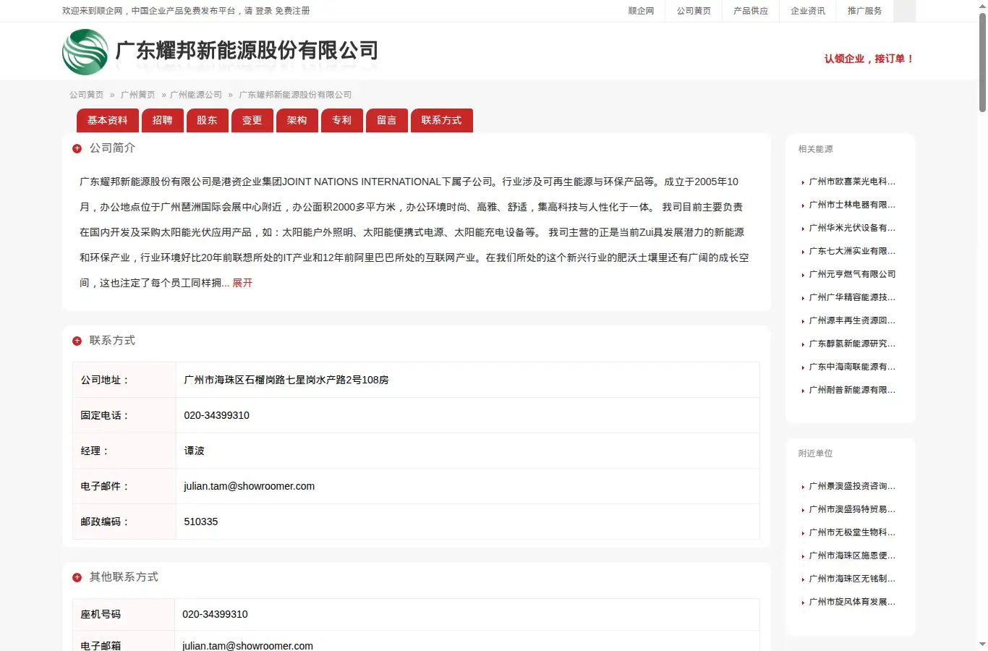This screenshot has width=988, height=651.
Task: Open related company 广州市欧喜莱光电科…
Action: [852, 182]
